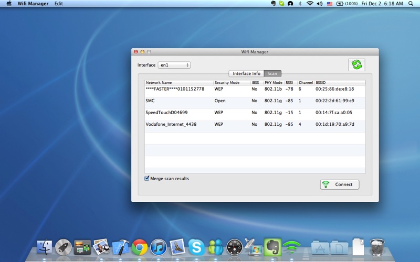Image resolution: width=420 pixels, height=262 pixels.
Task: Open the volume control in menu bar
Action: [320, 4]
